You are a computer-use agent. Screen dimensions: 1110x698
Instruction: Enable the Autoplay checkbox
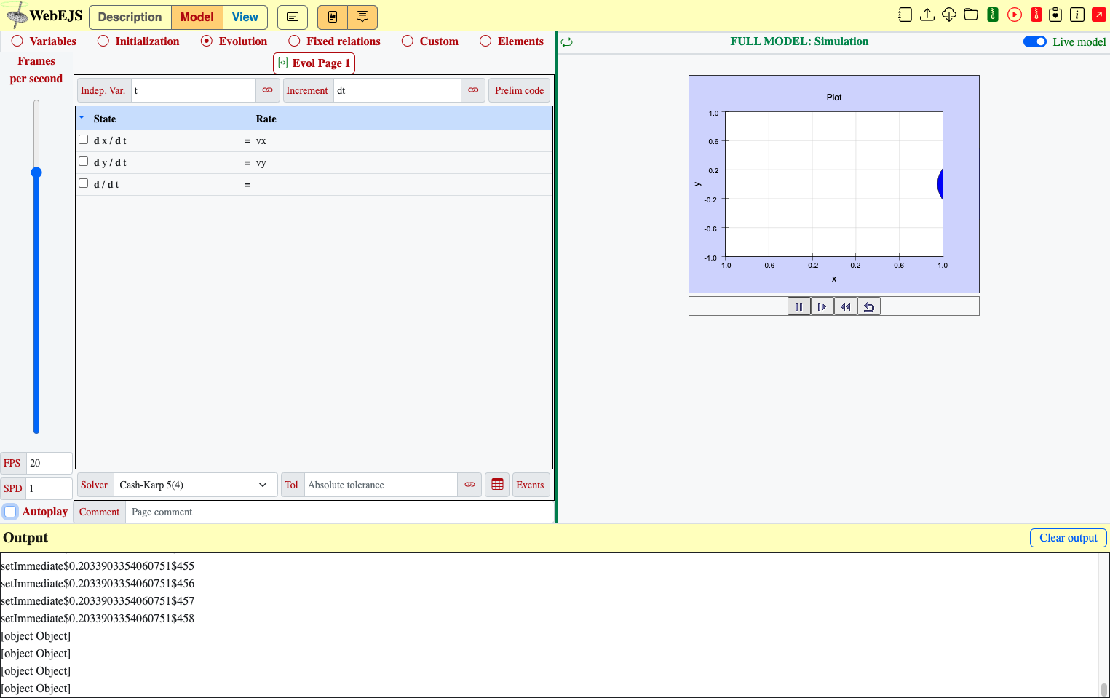click(x=11, y=512)
